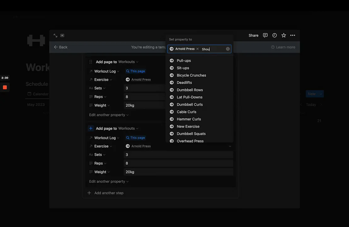
Task: Click the Dumbbell Squats page icon
Action: click(x=172, y=134)
